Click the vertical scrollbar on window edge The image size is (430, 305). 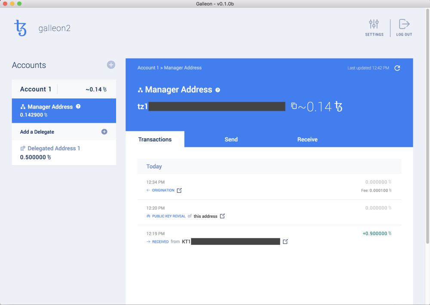point(427,126)
